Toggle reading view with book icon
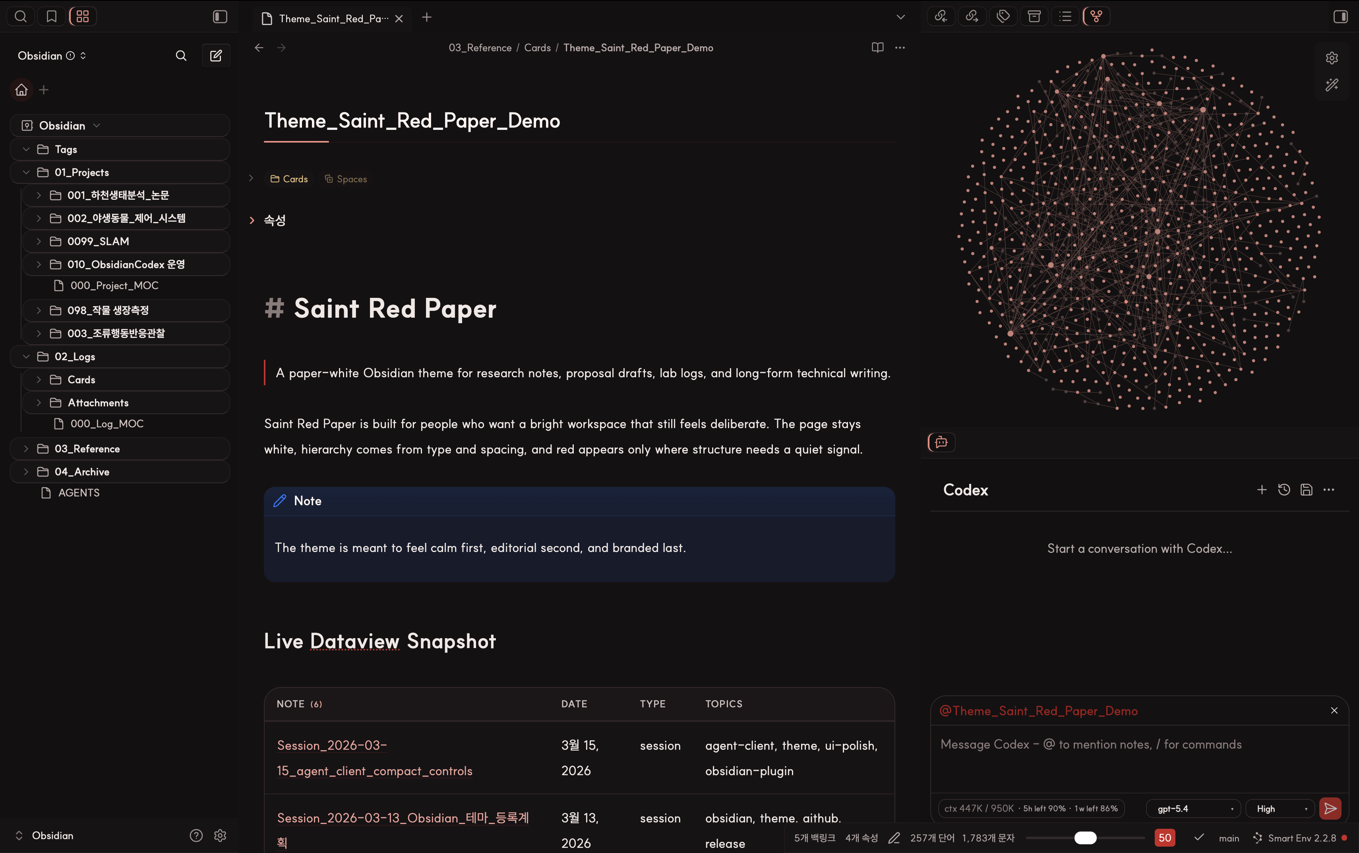The height and width of the screenshot is (853, 1359). point(878,47)
